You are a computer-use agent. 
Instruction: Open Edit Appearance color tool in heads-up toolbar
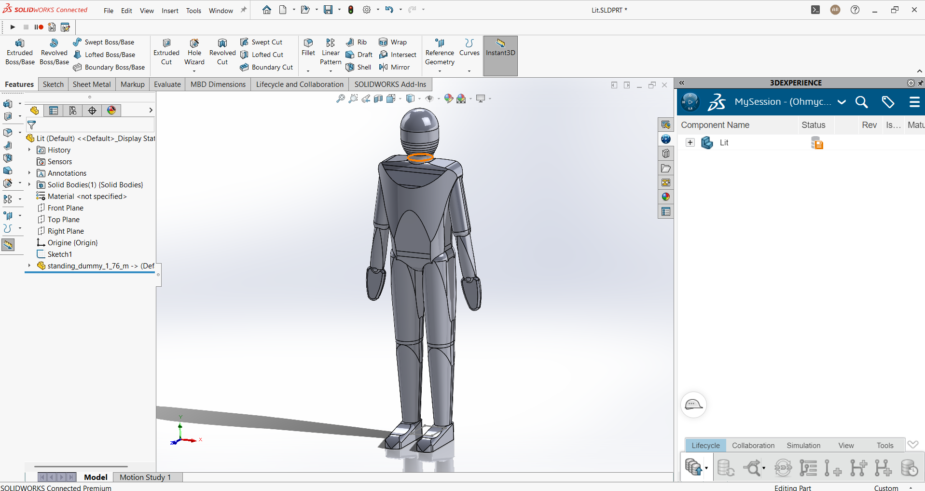click(x=448, y=98)
